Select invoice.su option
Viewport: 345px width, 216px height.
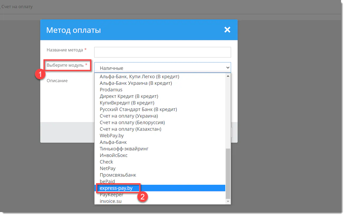111,201
